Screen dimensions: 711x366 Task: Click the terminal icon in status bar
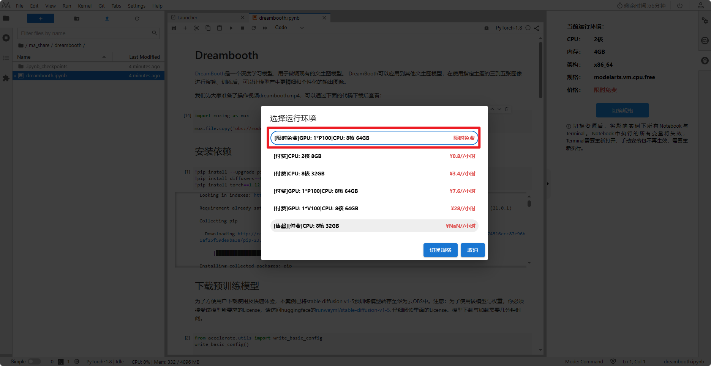pos(61,362)
